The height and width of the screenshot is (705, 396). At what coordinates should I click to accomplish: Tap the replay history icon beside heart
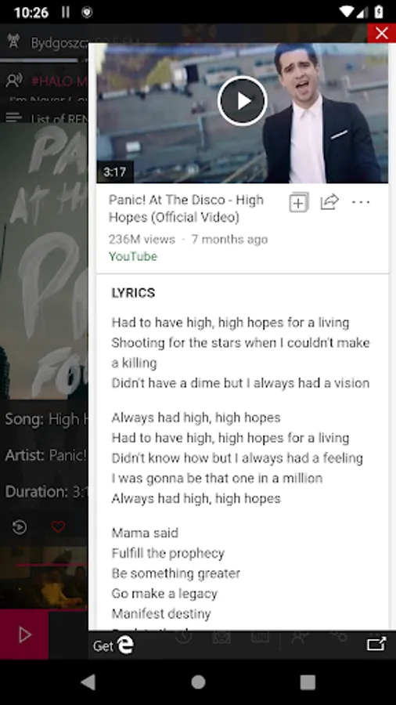tap(20, 526)
